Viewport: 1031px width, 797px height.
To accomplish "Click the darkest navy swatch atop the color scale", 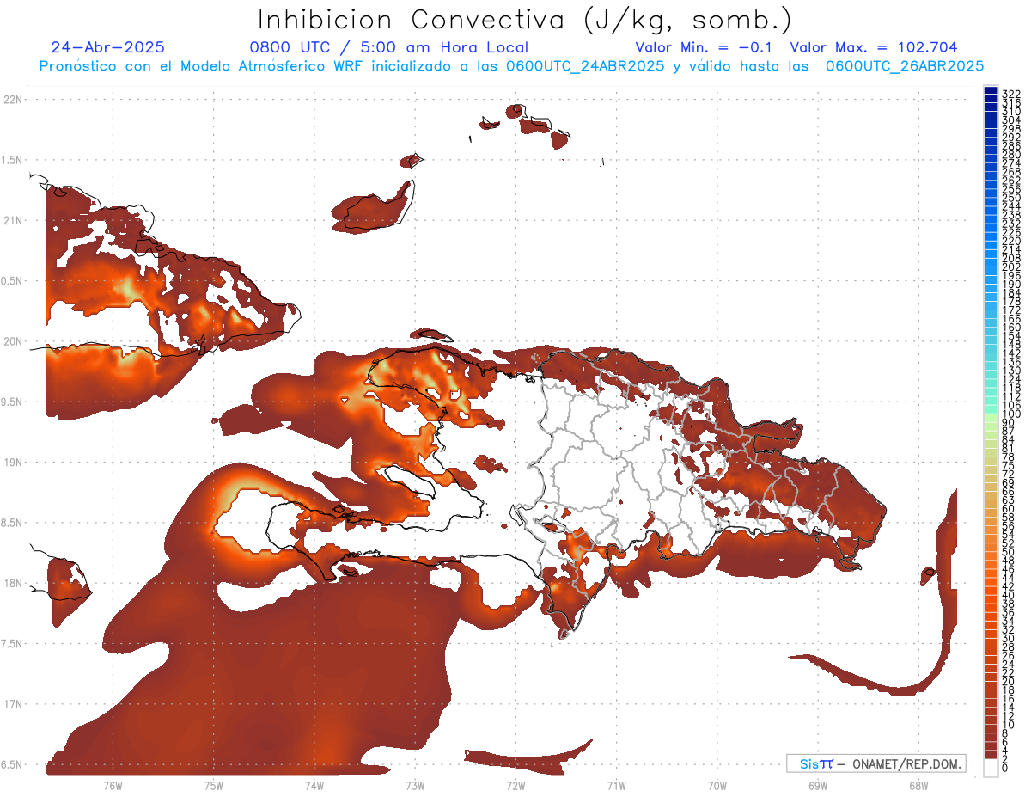I will pyautogui.click(x=991, y=91).
